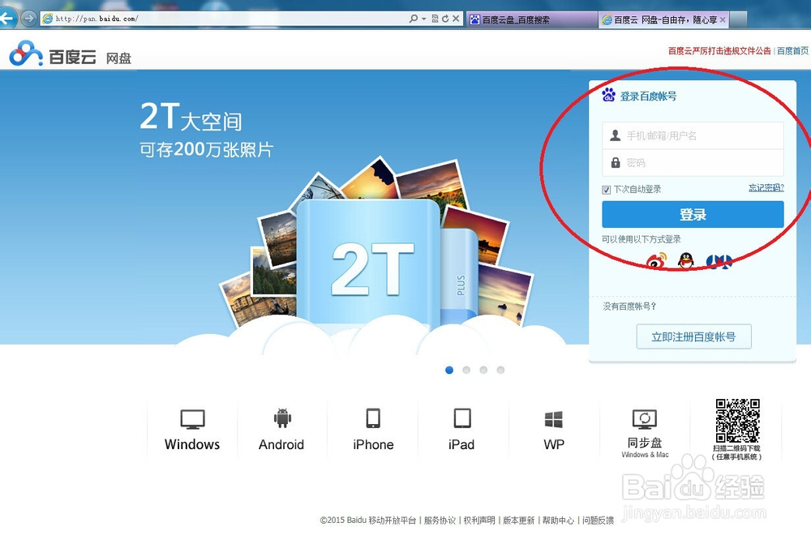
Task: Open the 帮助中心 footer link
Action: (558, 520)
